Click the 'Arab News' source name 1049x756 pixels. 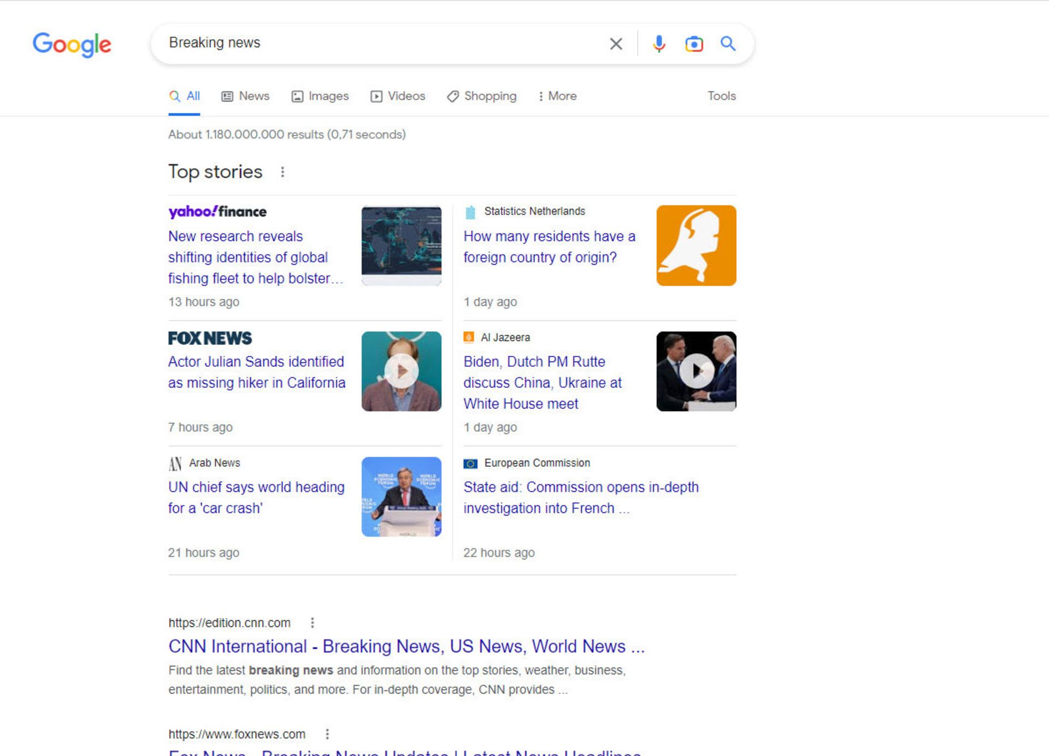point(215,463)
